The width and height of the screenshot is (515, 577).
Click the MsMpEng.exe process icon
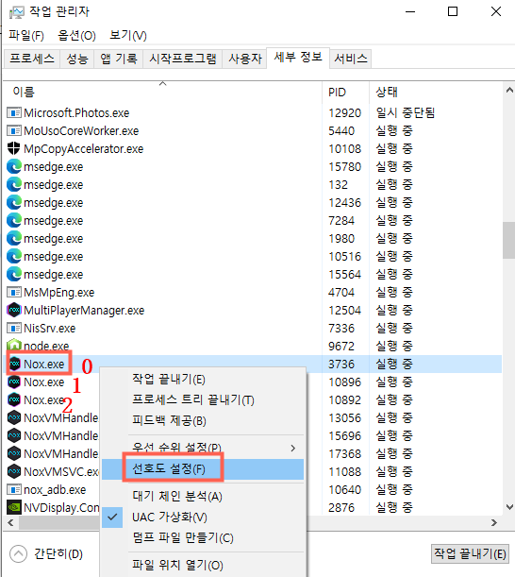coord(14,293)
